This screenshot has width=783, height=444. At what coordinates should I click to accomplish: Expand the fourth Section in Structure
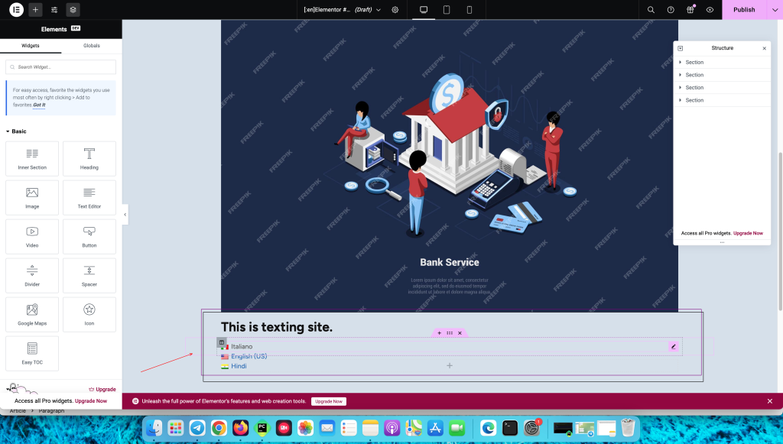click(x=680, y=100)
